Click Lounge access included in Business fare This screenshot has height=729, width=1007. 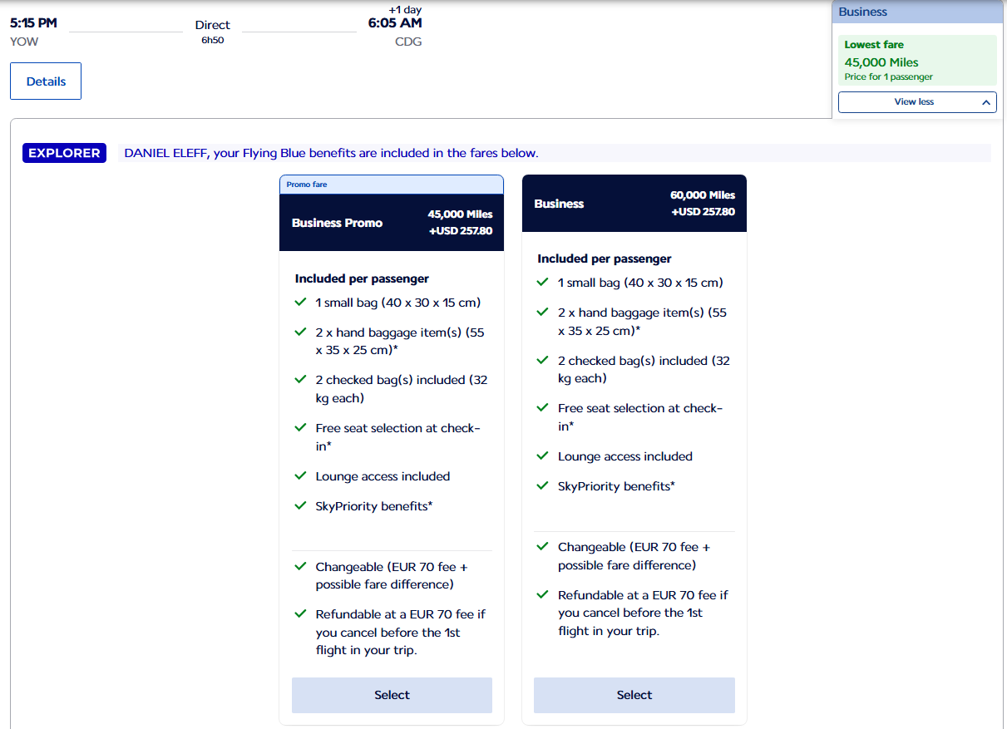[625, 456]
